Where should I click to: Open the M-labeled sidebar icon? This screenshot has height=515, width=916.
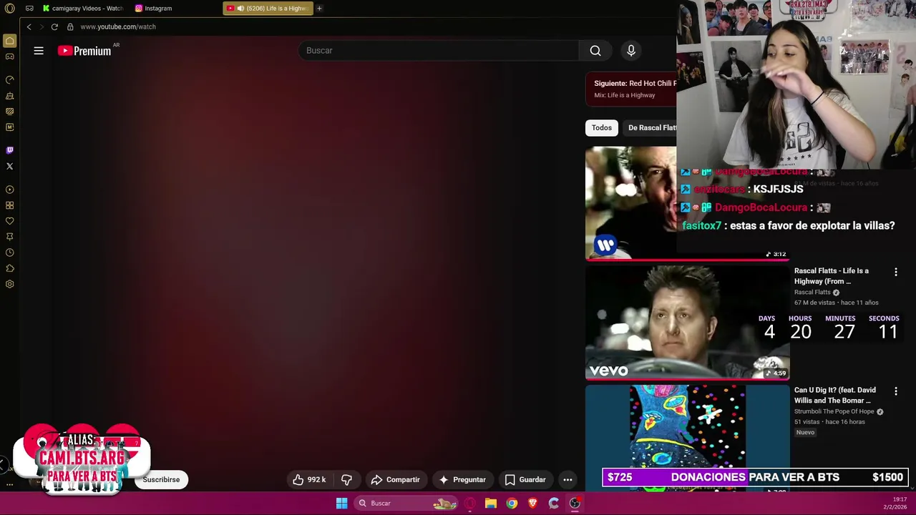point(9,127)
